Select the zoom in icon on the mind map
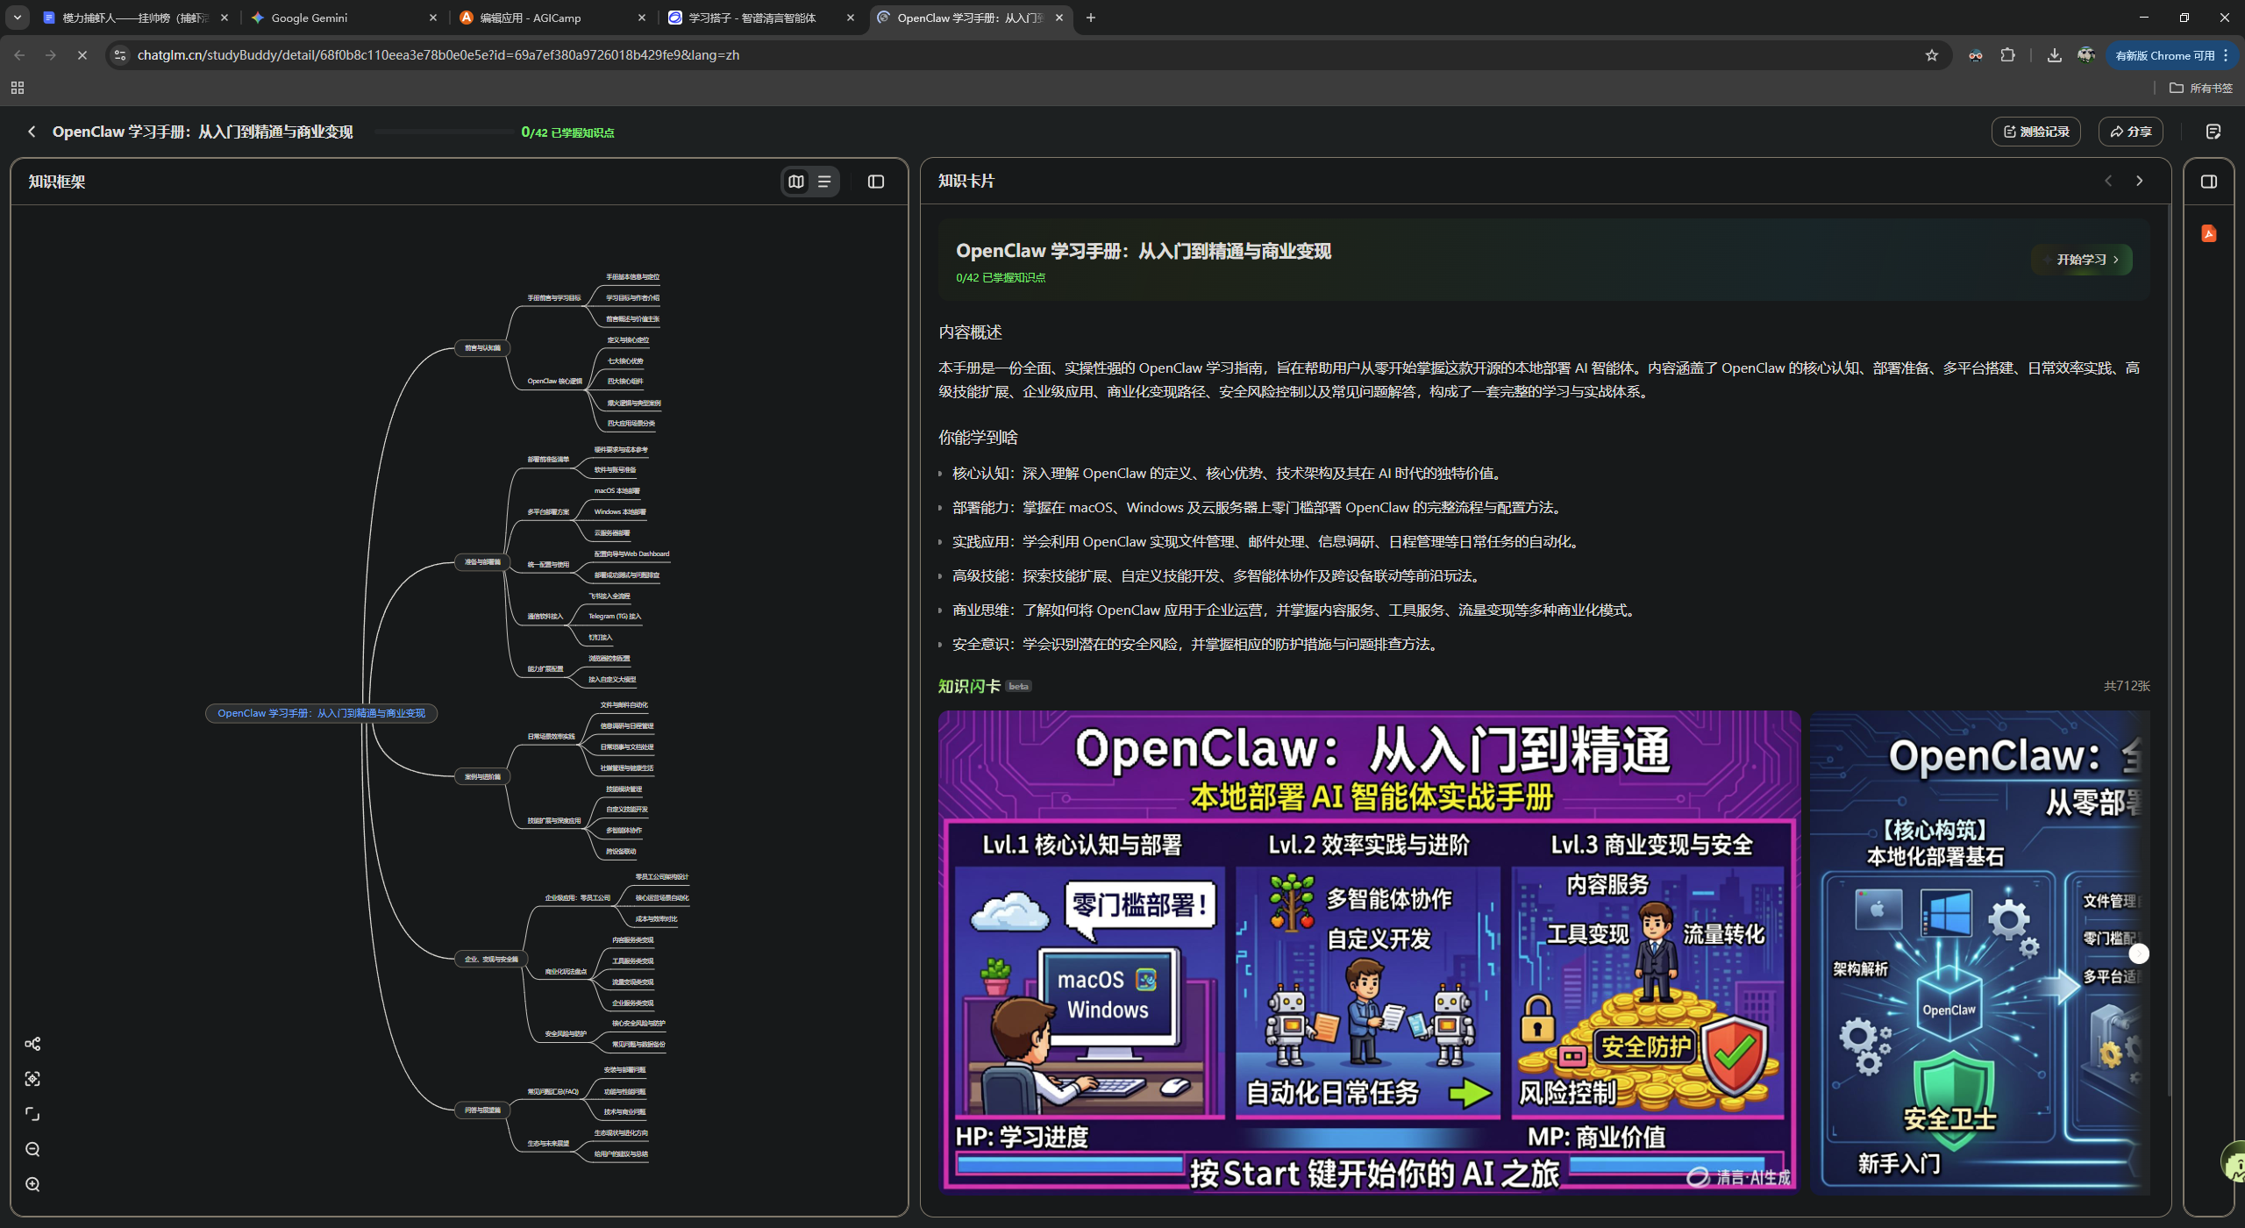Viewport: 2245px width, 1228px height. click(33, 1183)
